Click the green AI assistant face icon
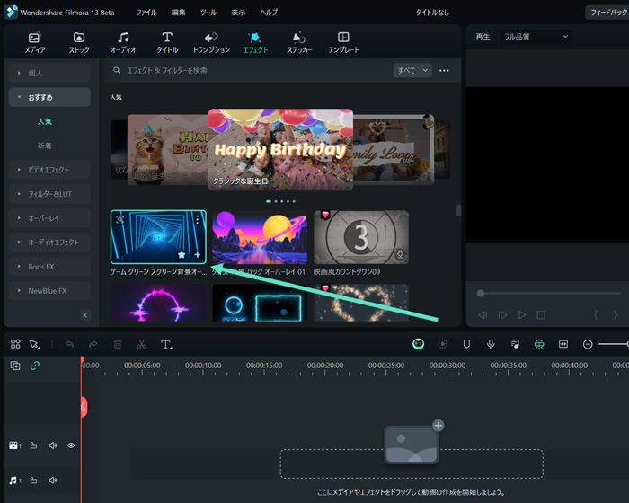The image size is (629, 503). [x=419, y=344]
